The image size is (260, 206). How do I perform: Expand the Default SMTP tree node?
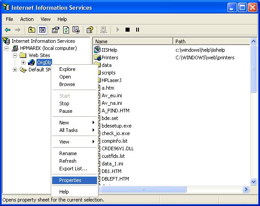(x=15, y=70)
